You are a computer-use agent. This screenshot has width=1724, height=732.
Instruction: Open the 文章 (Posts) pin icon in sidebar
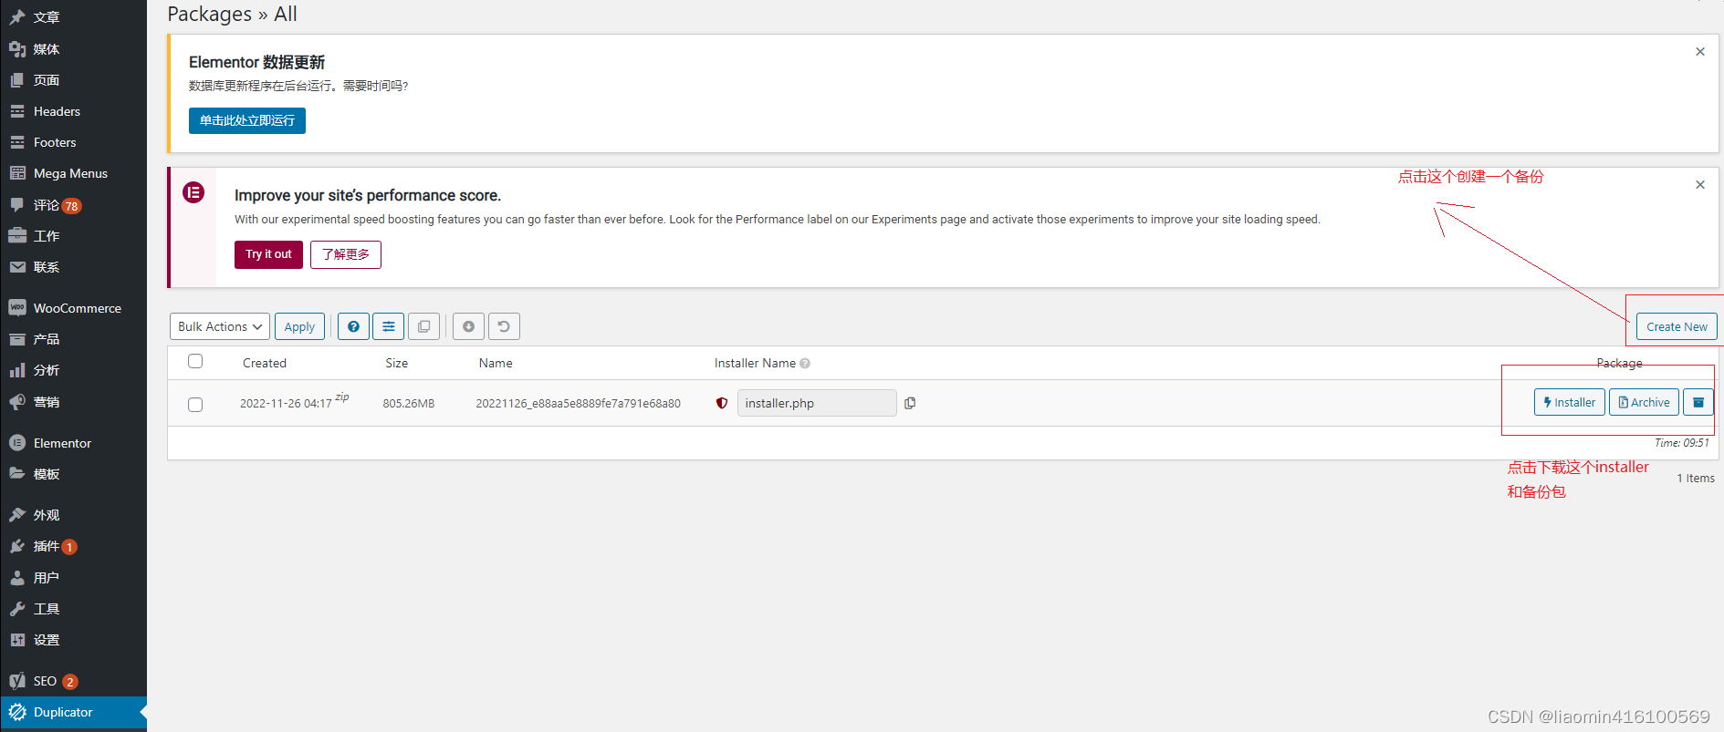coord(17,17)
